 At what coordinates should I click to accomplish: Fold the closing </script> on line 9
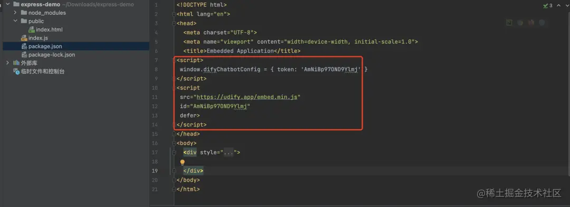coord(174,79)
